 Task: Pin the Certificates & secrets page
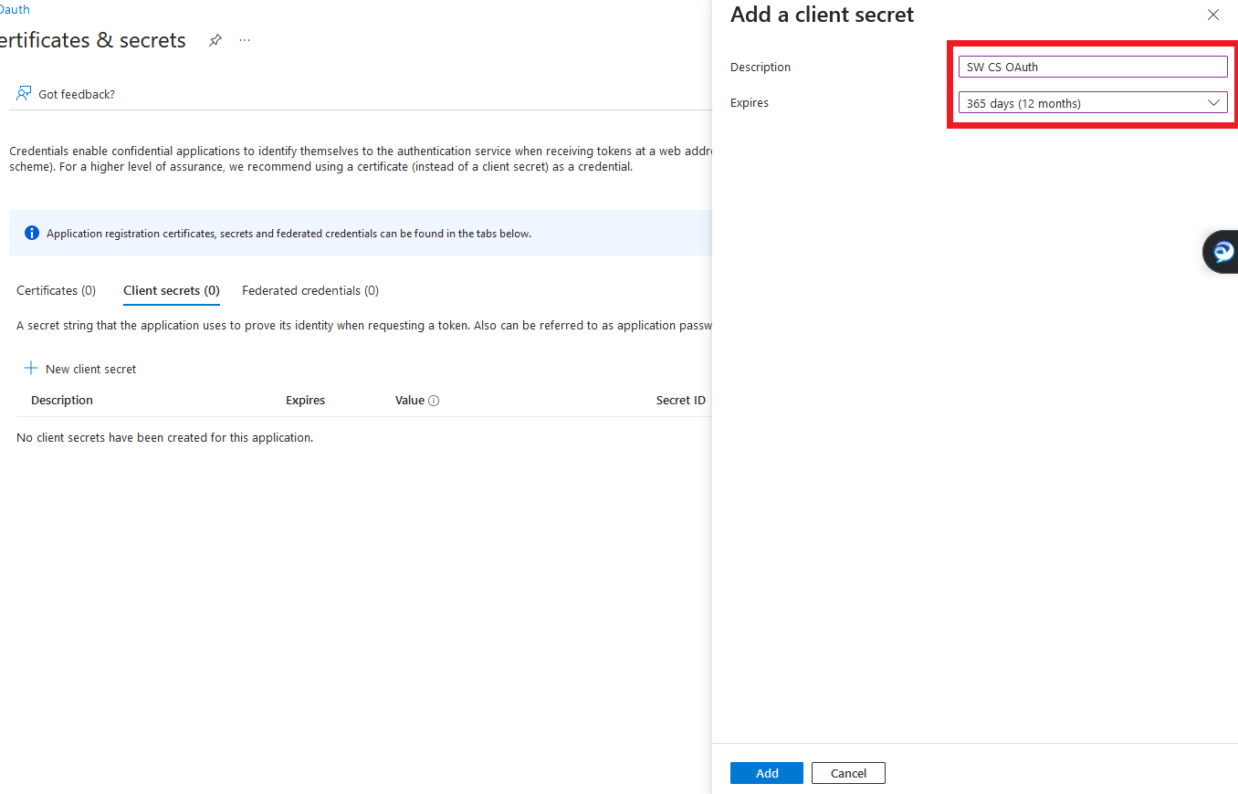pos(215,40)
